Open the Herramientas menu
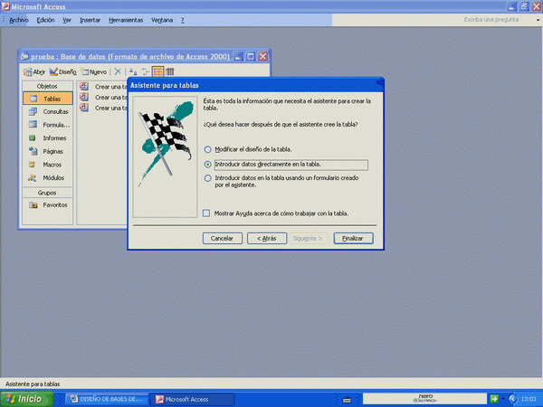The height and width of the screenshot is (407, 543). (x=126, y=20)
